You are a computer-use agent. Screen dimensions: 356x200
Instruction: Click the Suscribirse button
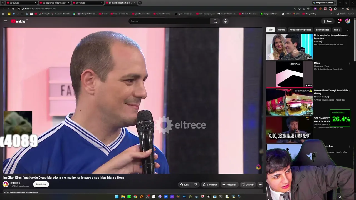point(41,184)
